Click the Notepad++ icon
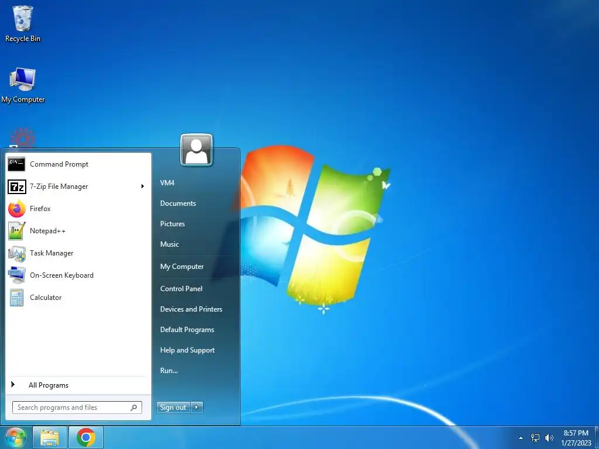Viewport: 599px width, 449px height. (16, 231)
